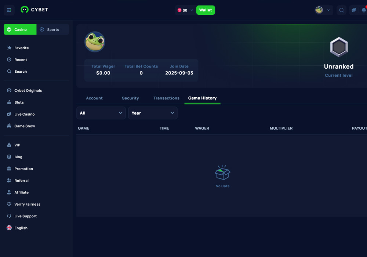This screenshot has height=257, width=367.
Task: Open the chat messages icon
Action: tap(353, 10)
